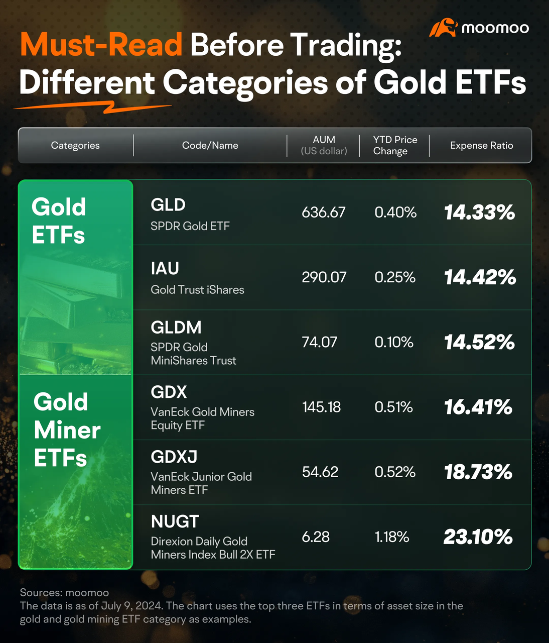This screenshot has width=549, height=643.
Task: Click the 636.67 AUM value
Action: click(324, 212)
